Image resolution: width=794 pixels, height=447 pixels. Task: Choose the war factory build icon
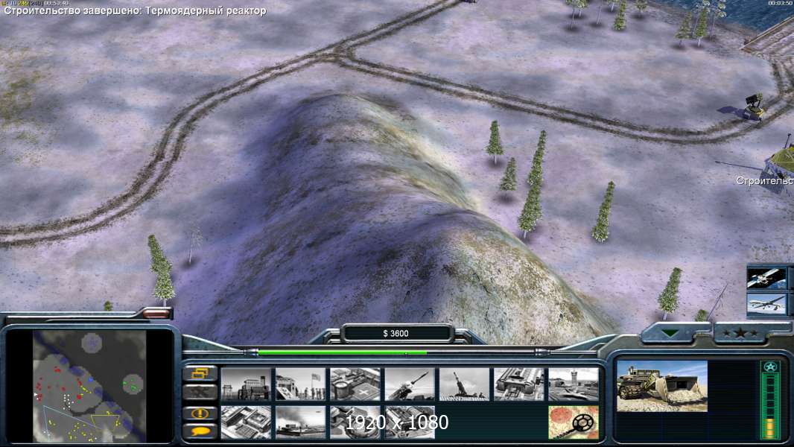click(x=519, y=384)
